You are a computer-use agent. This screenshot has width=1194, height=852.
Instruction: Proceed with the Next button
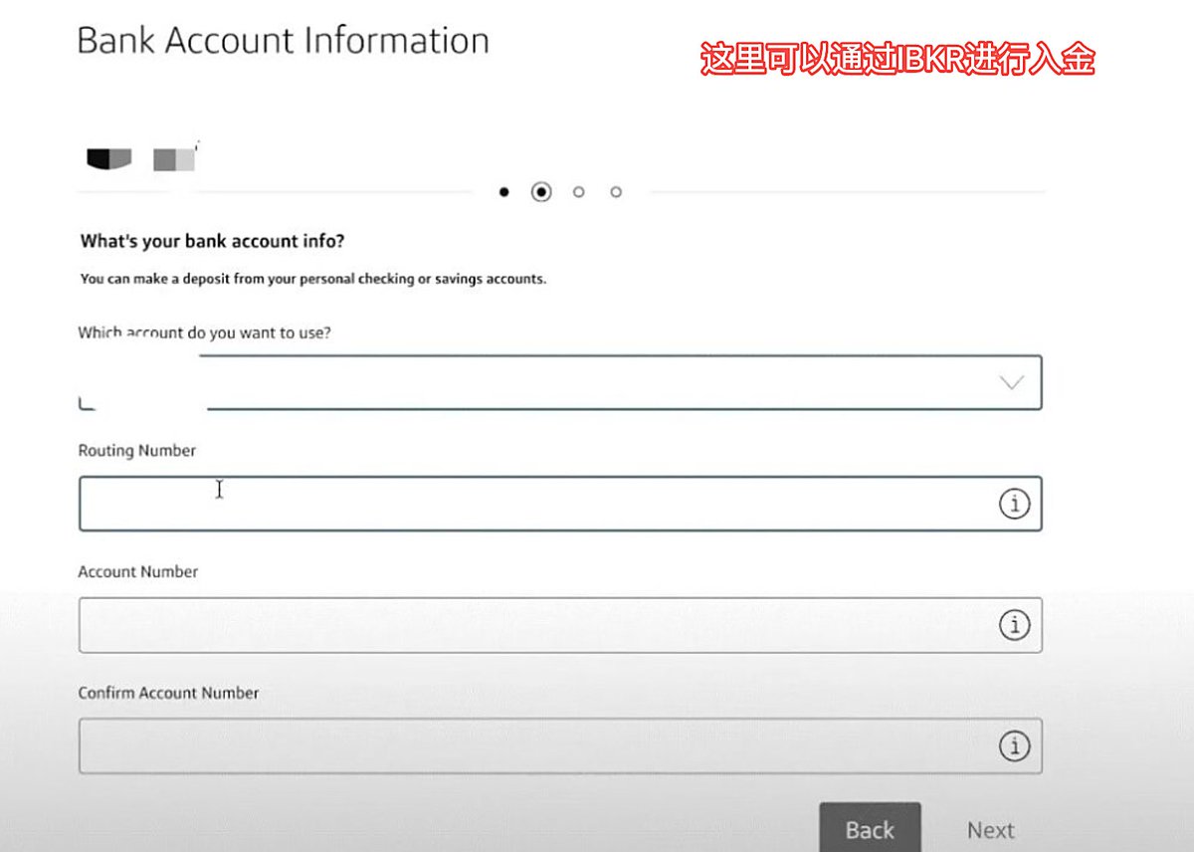[991, 829]
